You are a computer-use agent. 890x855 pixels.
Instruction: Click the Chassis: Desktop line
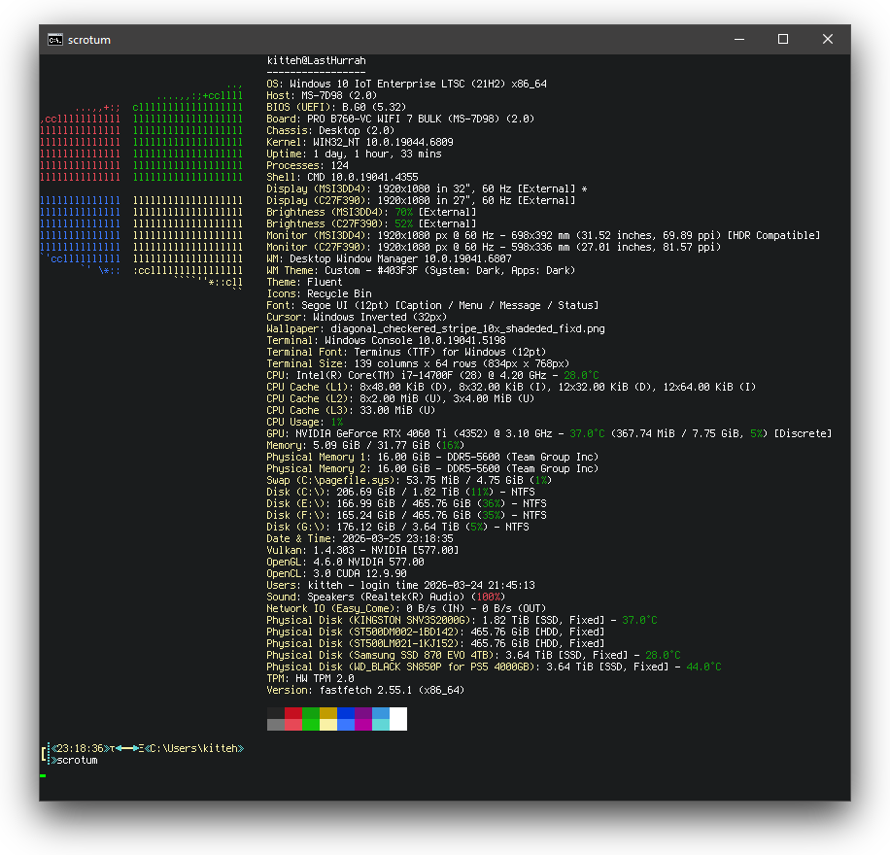[330, 130]
